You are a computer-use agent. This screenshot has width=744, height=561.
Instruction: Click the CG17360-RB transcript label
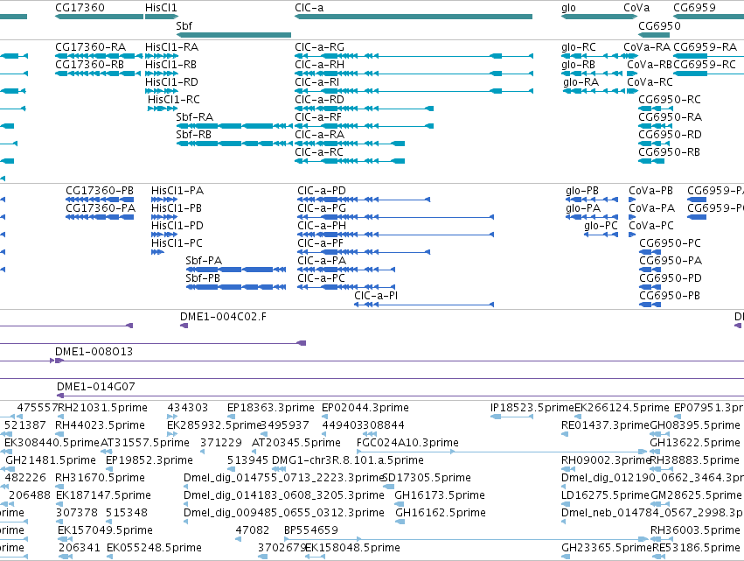pyautogui.click(x=90, y=65)
